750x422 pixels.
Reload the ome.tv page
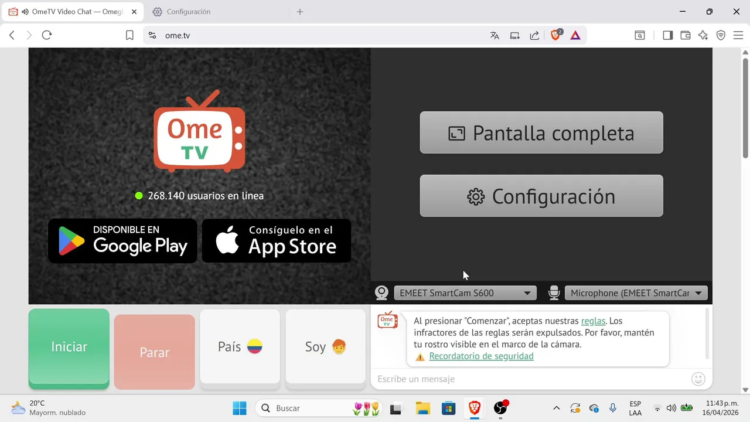coord(47,35)
